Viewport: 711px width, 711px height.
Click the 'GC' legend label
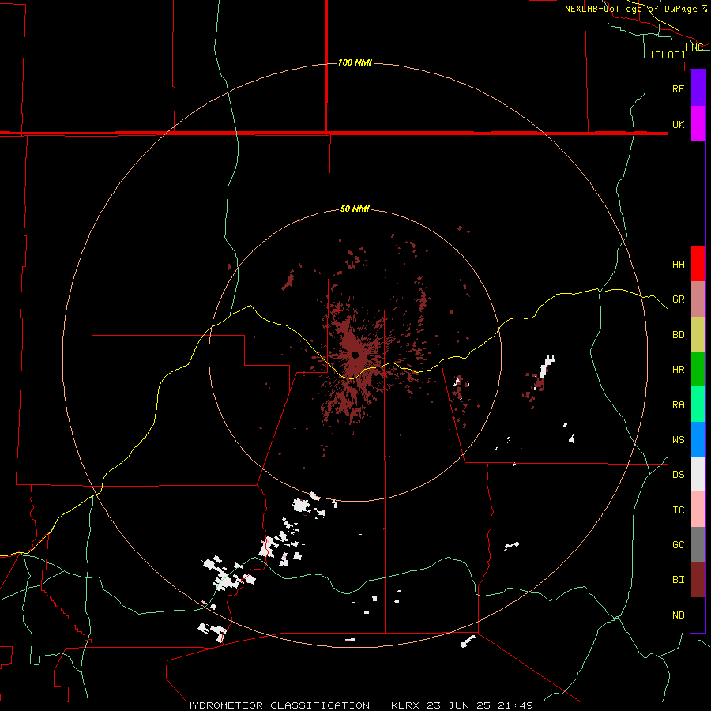679,545
